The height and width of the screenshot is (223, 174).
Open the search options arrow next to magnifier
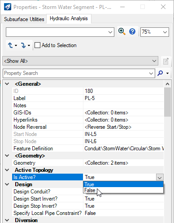click(167, 73)
